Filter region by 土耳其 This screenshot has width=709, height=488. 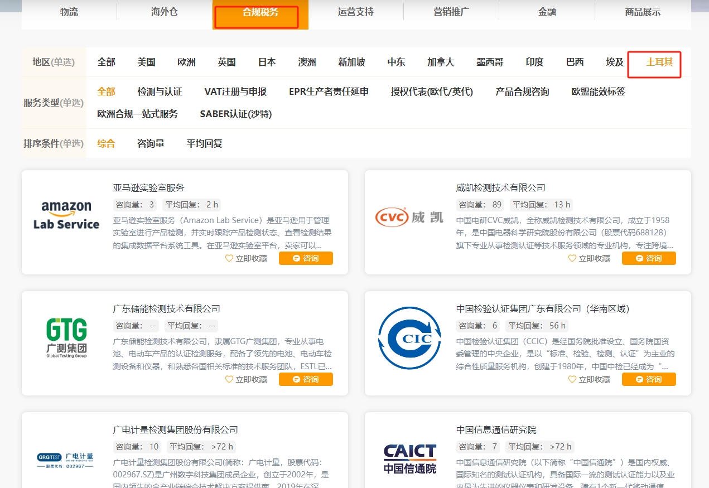(659, 62)
